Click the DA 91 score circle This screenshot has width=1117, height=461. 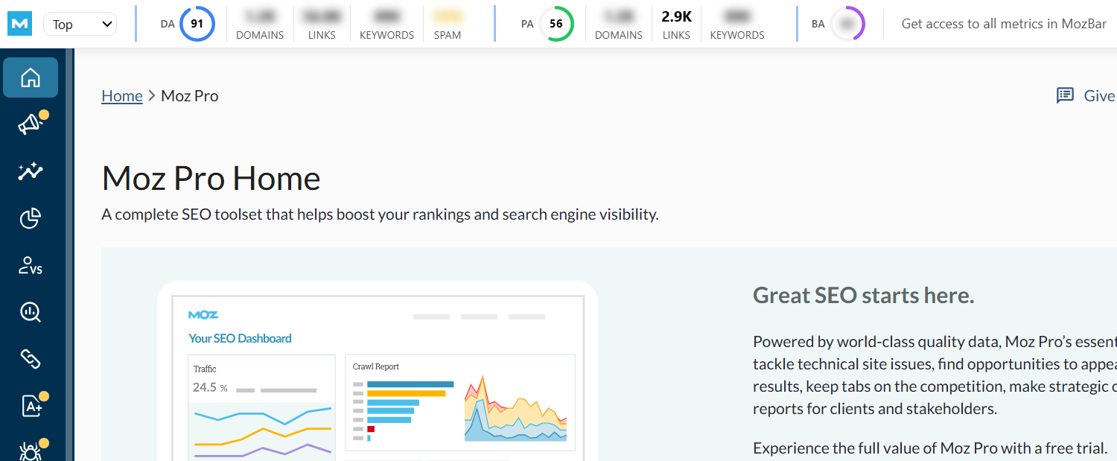(x=197, y=24)
